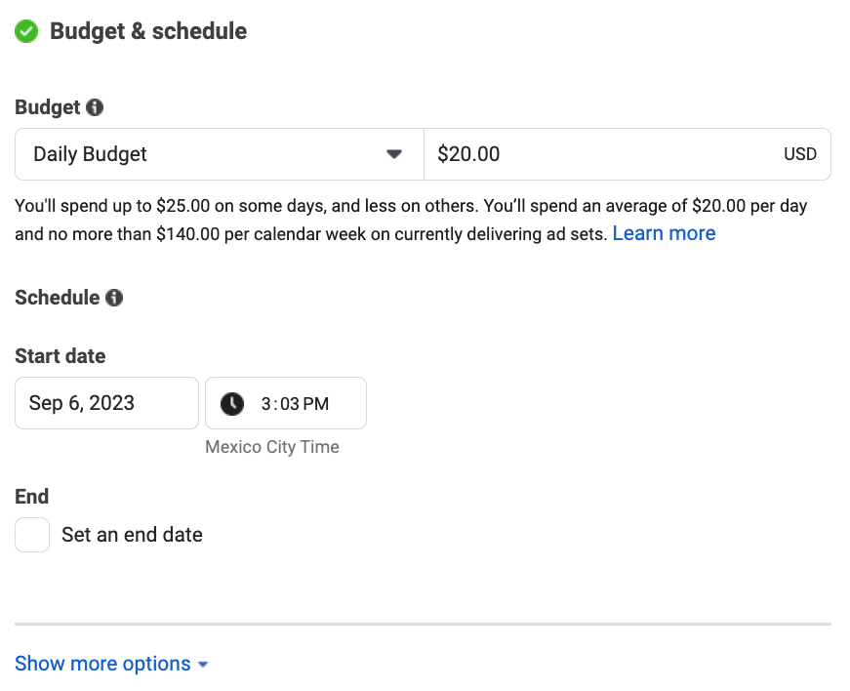Viewport: 850px width, 691px height.
Task: Enable the Set an end date checkbox
Action: click(x=32, y=535)
